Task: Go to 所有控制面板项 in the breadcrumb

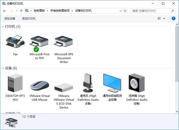Action: click(60, 11)
